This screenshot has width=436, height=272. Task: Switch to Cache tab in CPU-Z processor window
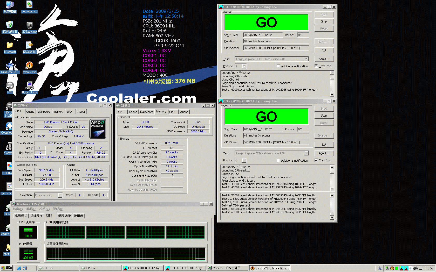click(30, 112)
